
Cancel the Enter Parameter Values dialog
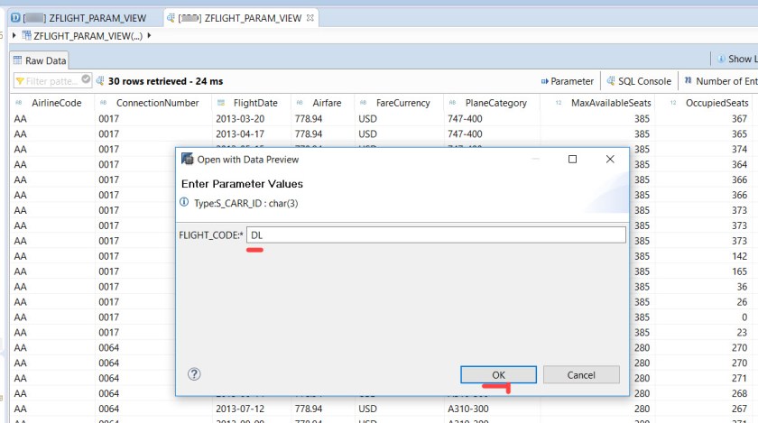581,374
